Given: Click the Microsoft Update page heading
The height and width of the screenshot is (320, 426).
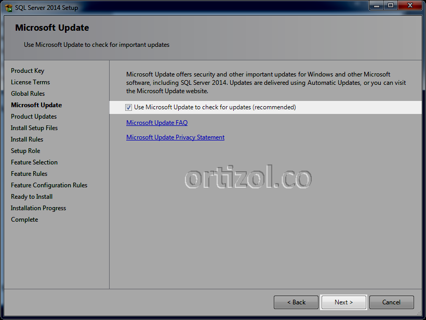Looking at the screenshot, I should [x=52, y=28].
